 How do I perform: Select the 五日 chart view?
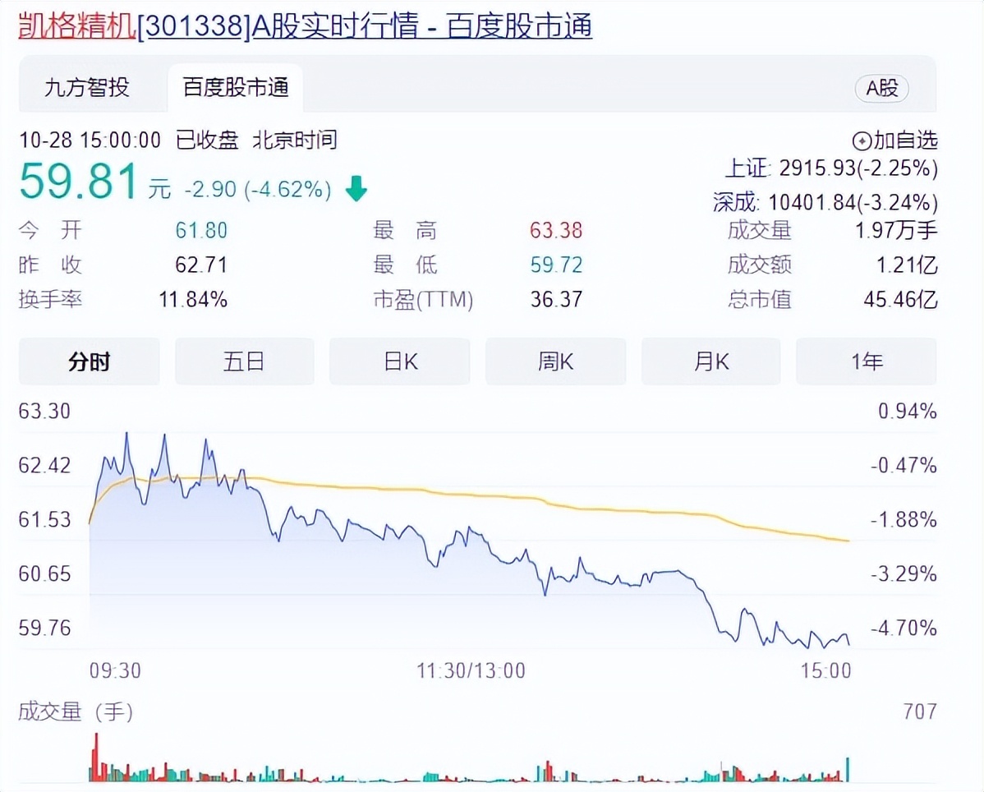pos(244,361)
